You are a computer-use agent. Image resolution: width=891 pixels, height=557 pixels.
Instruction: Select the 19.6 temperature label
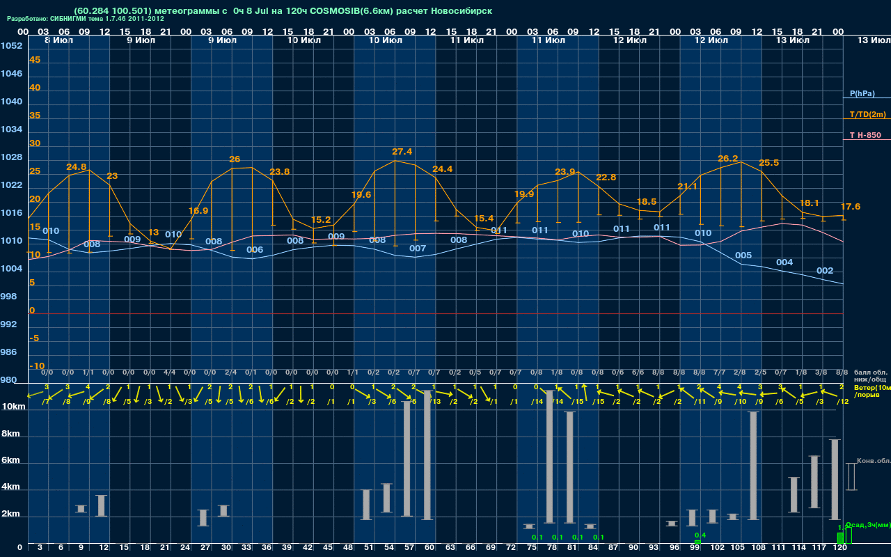[x=361, y=195]
